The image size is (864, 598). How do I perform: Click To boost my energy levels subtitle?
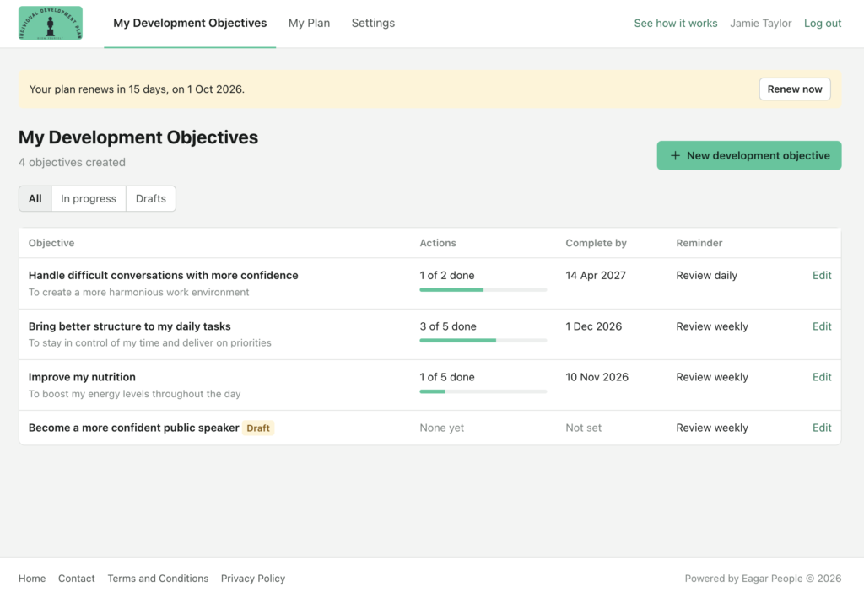pyautogui.click(x=134, y=394)
